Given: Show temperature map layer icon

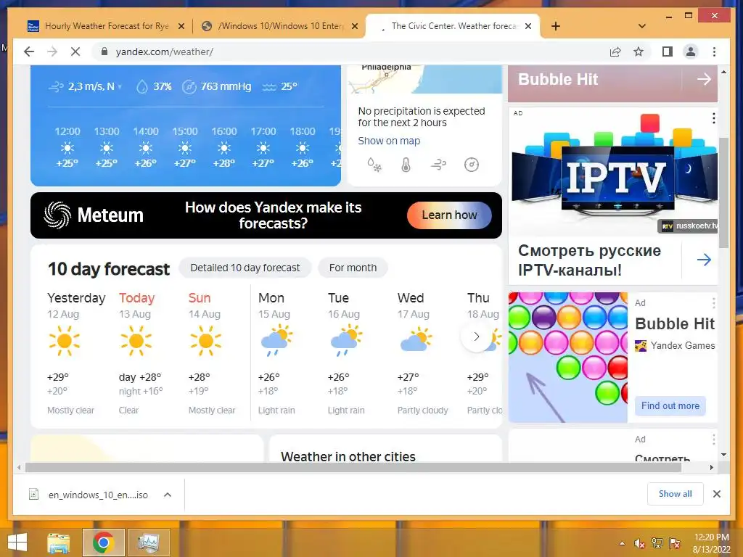Looking at the screenshot, I should (x=406, y=165).
